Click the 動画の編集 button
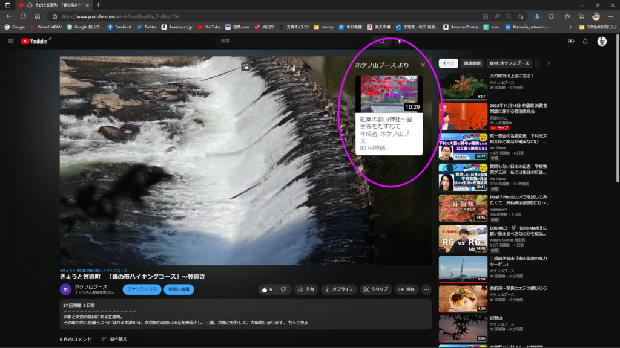The image size is (620, 348). click(x=179, y=289)
